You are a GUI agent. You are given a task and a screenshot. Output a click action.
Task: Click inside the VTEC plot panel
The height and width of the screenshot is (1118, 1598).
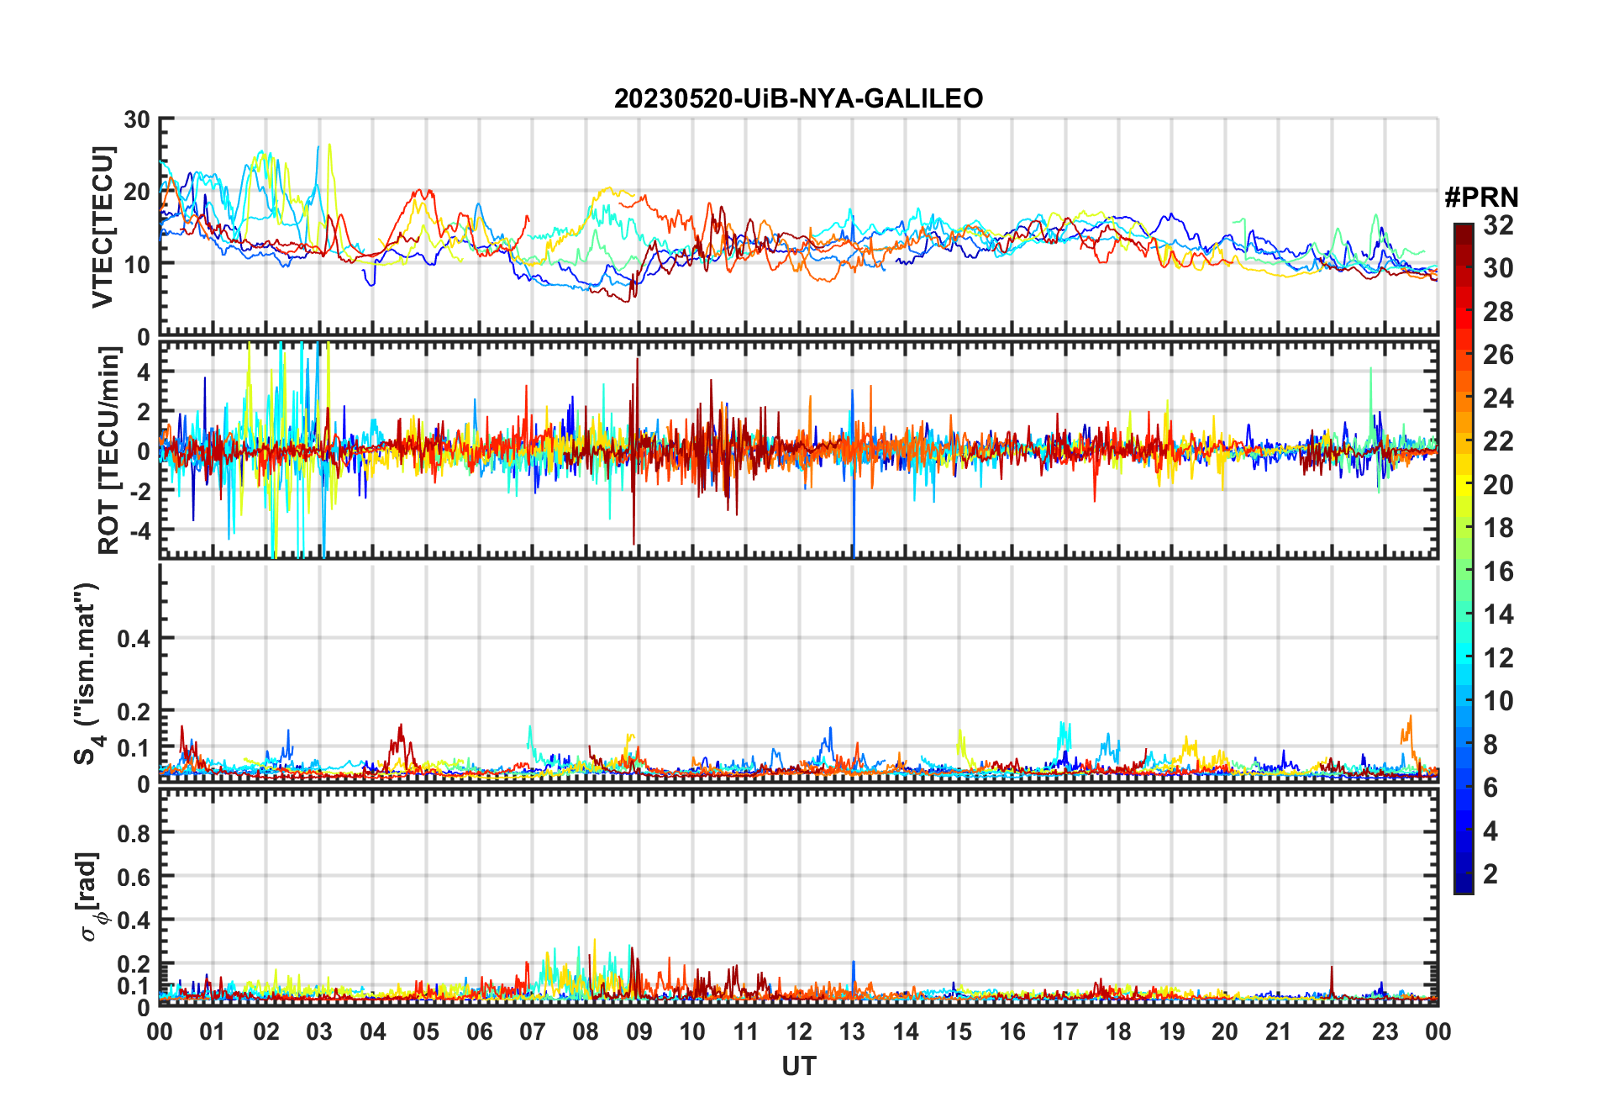coord(799,227)
